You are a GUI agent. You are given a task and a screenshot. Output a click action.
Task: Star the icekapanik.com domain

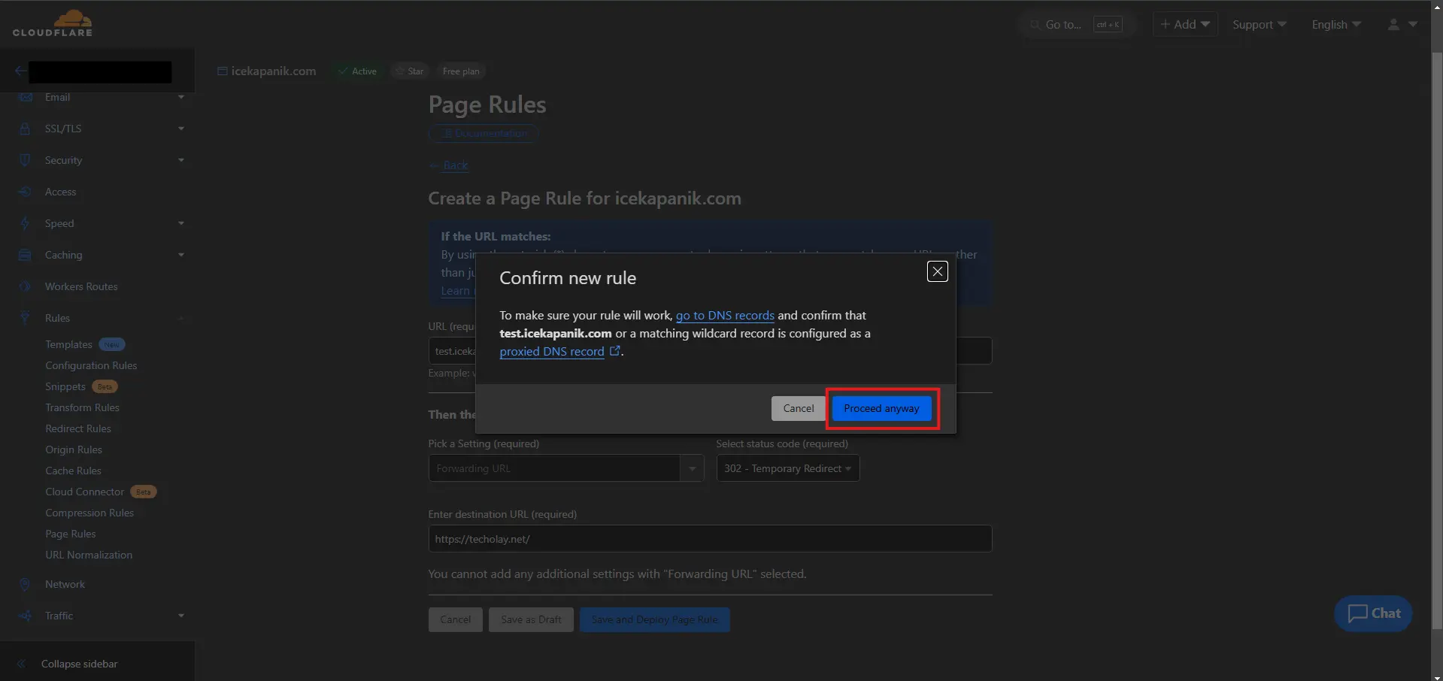410,71
